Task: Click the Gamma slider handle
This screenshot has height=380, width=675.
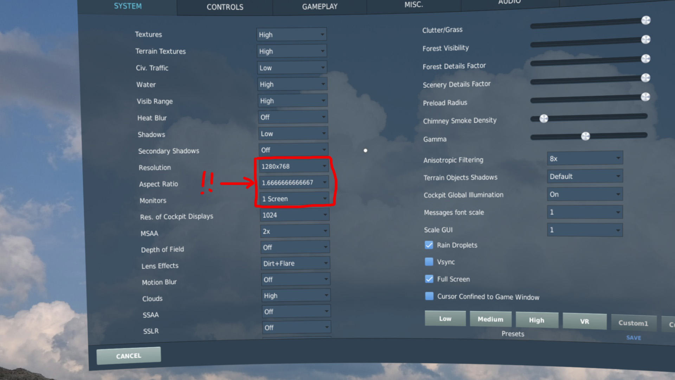Action: [x=585, y=136]
